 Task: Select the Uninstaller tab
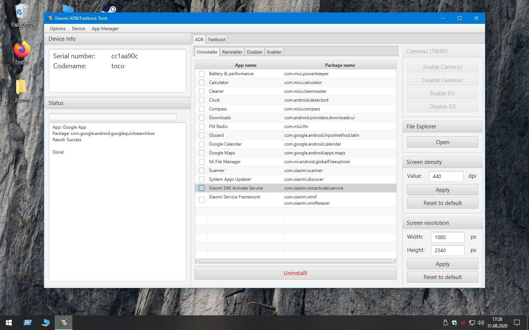207,52
